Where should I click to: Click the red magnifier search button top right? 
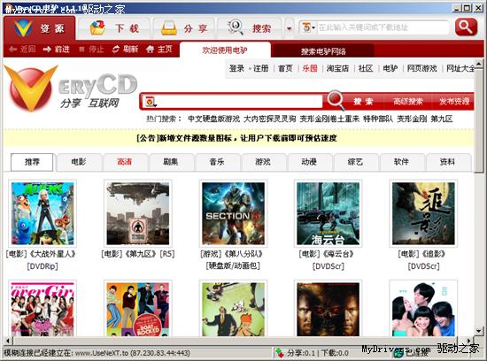tap(466, 27)
